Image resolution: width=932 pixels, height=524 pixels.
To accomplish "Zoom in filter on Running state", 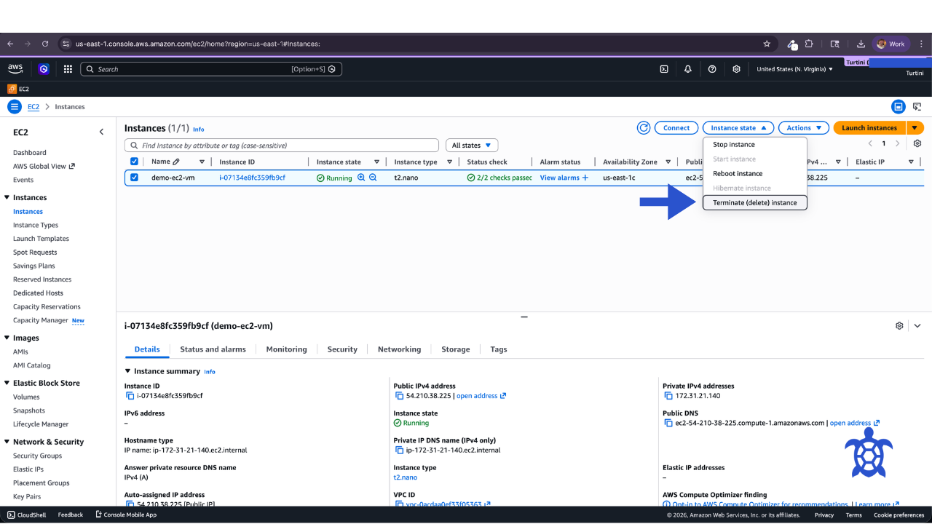I will coord(361,178).
